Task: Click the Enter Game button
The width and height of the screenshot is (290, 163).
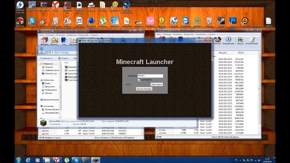Action: [x=157, y=85]
